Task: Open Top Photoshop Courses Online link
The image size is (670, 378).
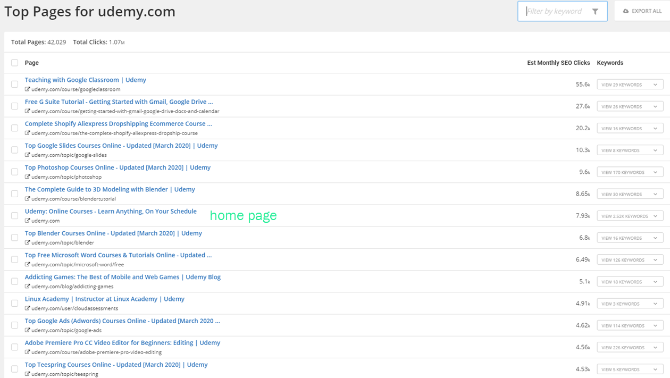Action: click(x=118, y=167)
